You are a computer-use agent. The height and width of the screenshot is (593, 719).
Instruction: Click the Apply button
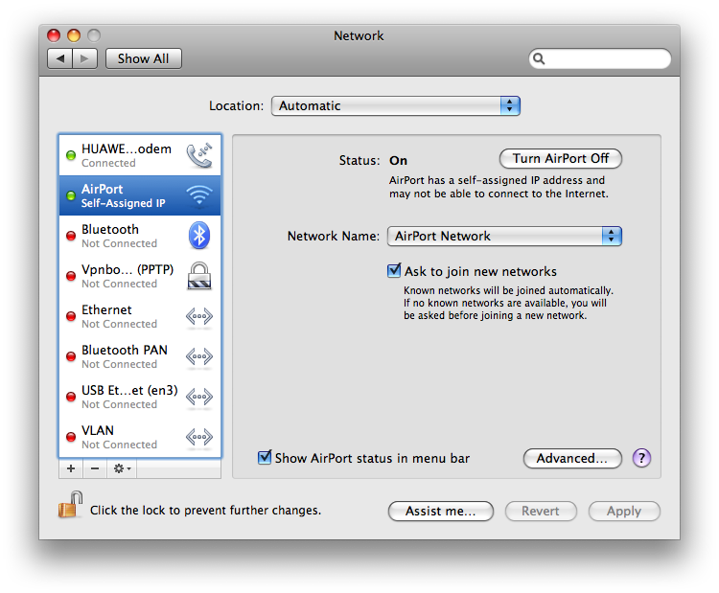point(624,511)
